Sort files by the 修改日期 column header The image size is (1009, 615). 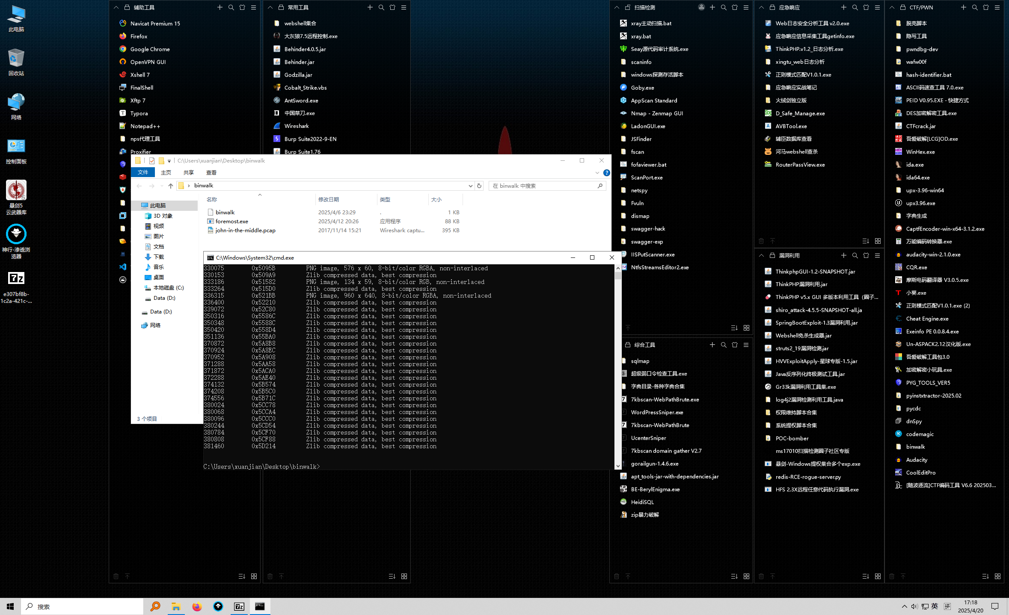(x=329, y=200)
